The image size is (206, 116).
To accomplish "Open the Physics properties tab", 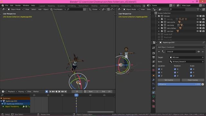I will point(154,88).
